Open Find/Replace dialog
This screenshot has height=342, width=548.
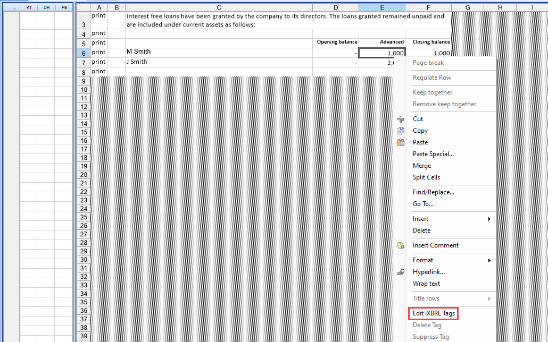434,192
